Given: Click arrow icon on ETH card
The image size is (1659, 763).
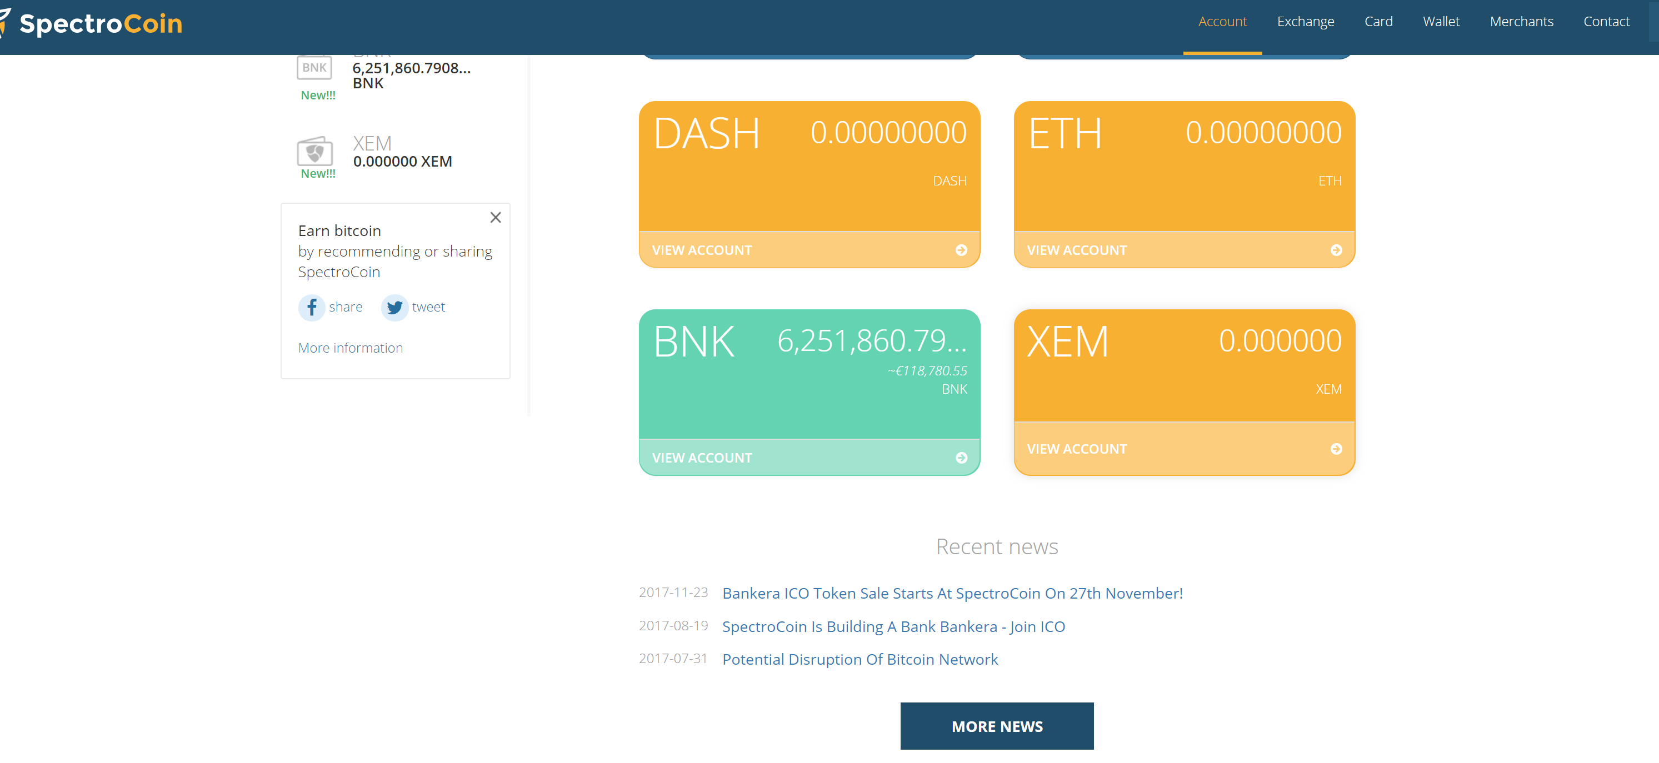Looking at the screenshot, I should 1336,250.
